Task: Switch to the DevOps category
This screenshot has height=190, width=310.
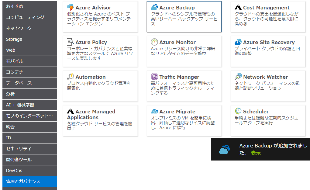Action: tap(30, 171)
